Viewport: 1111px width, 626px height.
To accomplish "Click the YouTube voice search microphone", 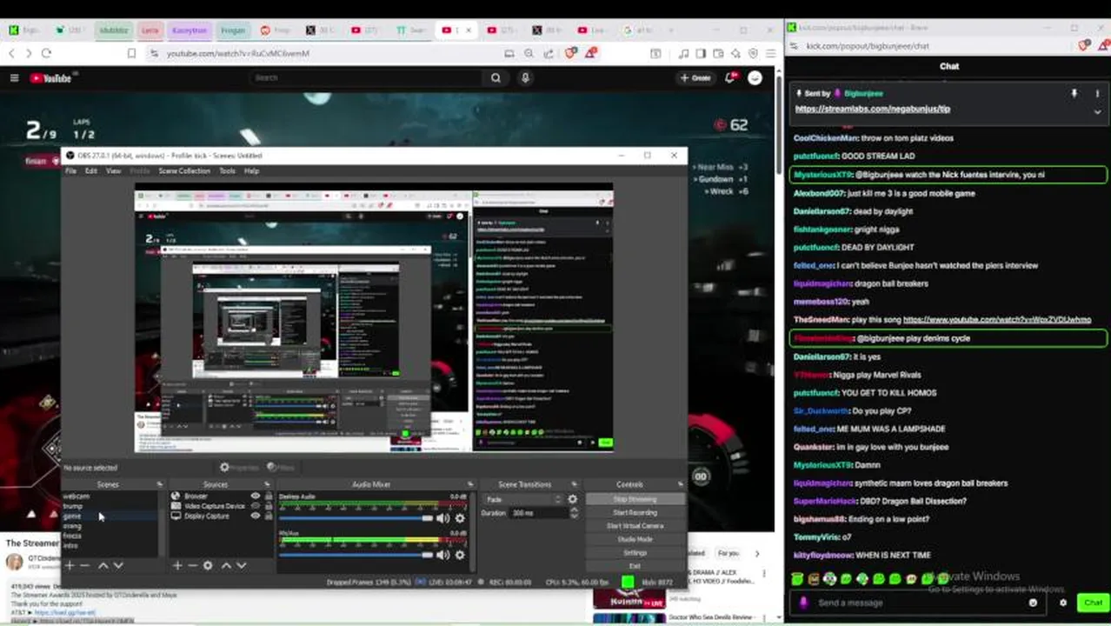I will [525, 77].
